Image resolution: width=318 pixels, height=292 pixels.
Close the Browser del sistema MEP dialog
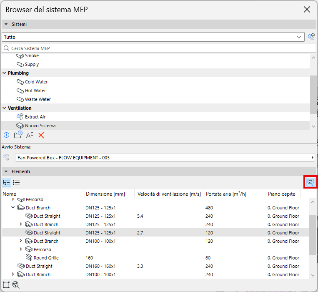307,9
